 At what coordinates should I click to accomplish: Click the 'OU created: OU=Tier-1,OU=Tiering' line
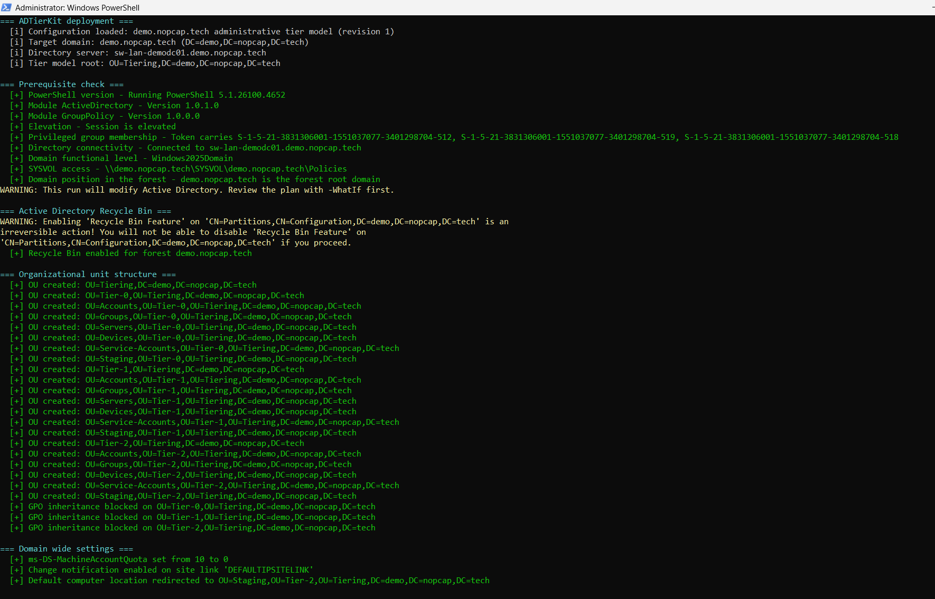click(157, 369)
